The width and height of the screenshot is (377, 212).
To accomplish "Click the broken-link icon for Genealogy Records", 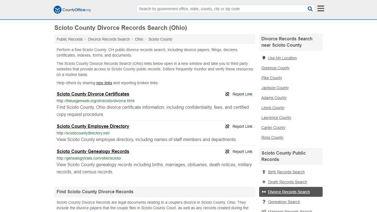I will (x=227, y=152).
